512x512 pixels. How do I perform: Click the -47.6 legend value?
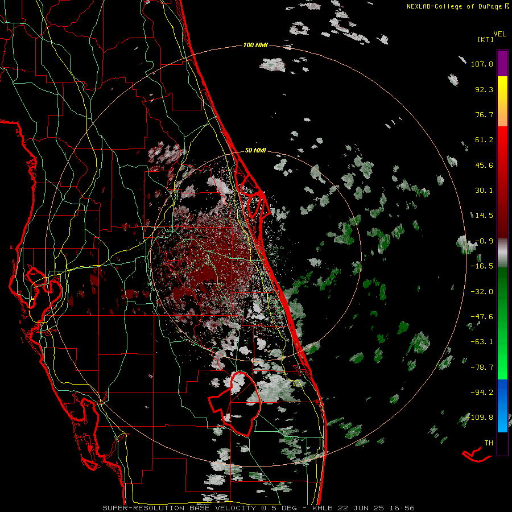coord(482,317)
